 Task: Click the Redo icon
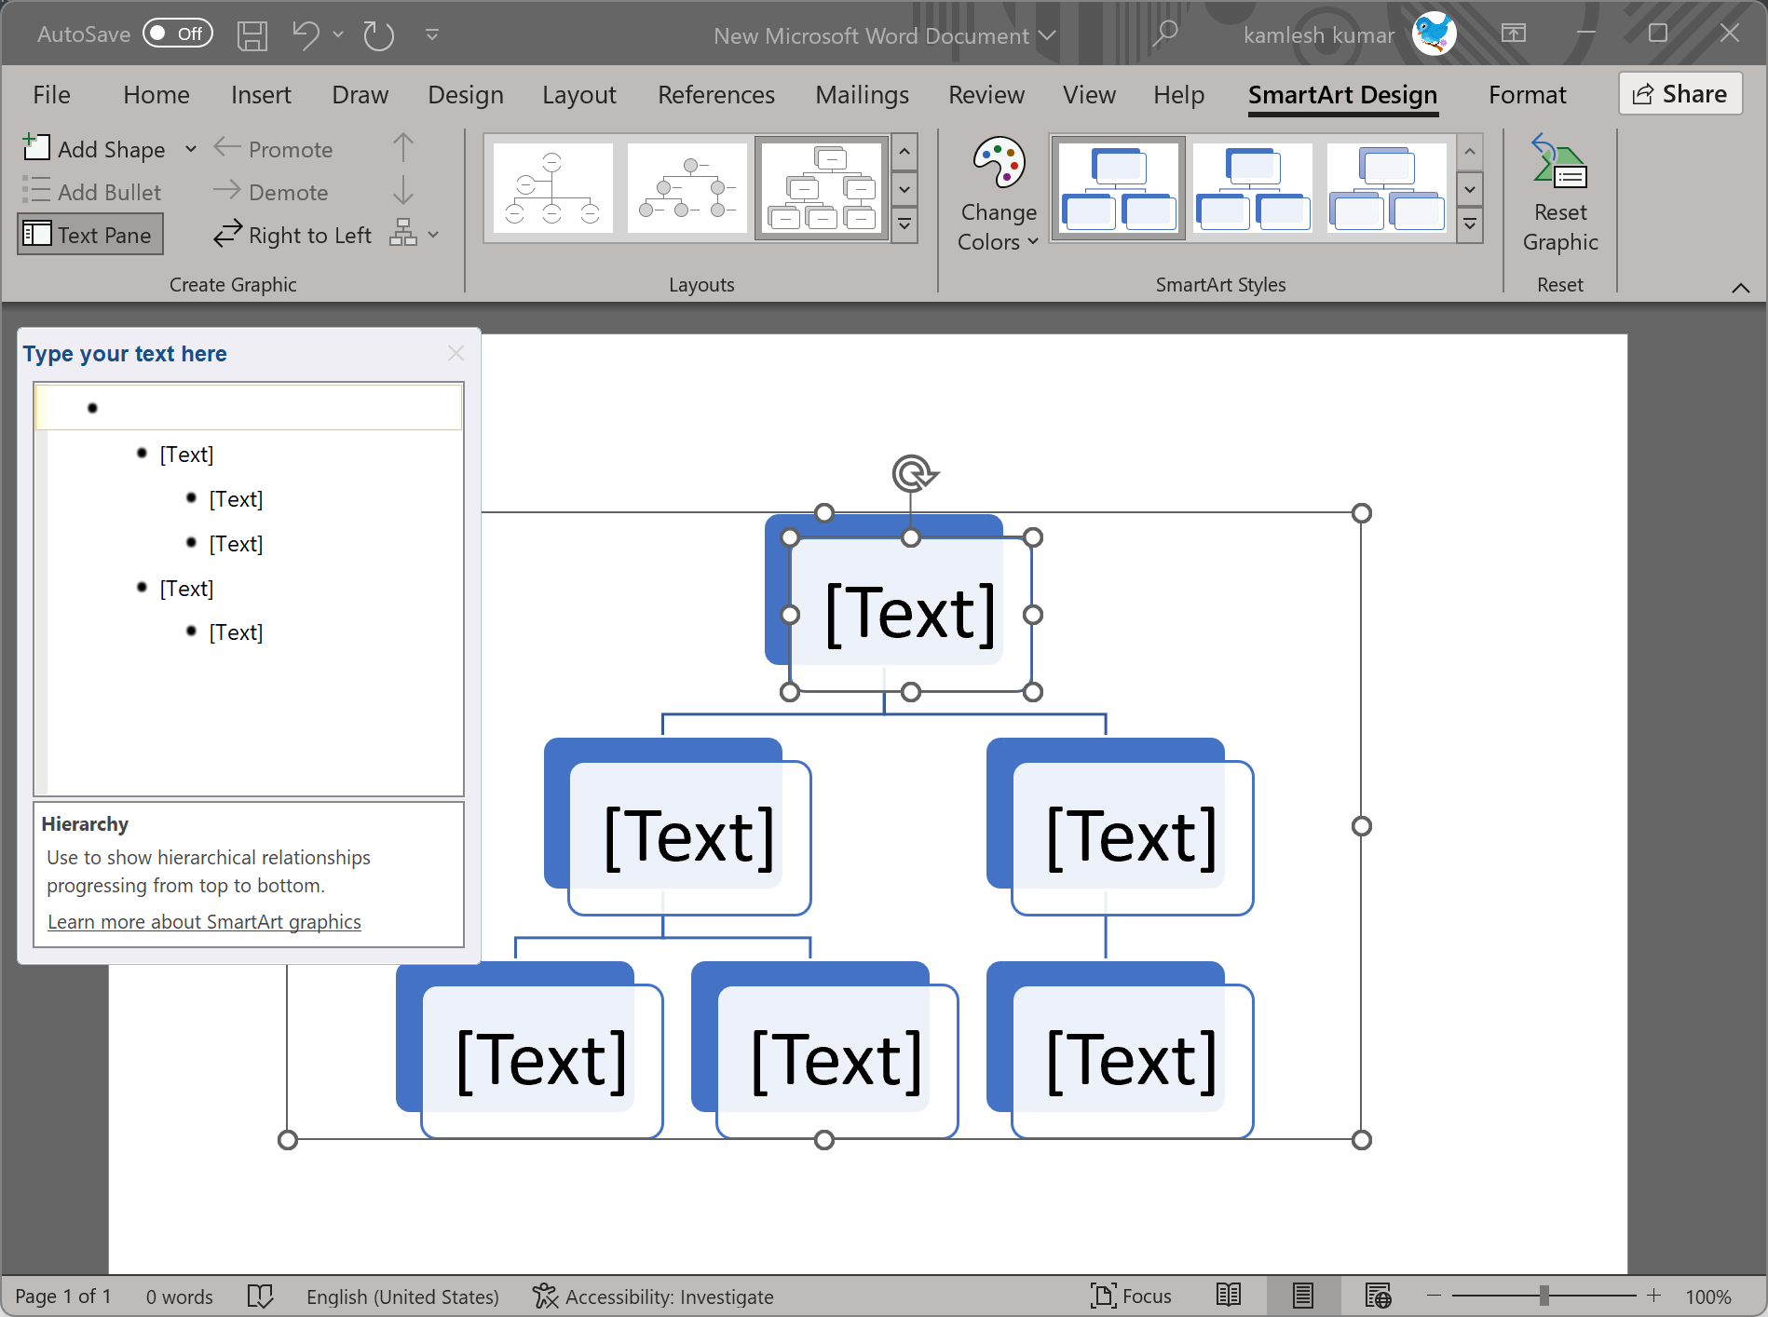coord(378,35)
